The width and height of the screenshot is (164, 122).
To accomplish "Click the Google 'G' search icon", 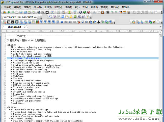I will (50, 17).
